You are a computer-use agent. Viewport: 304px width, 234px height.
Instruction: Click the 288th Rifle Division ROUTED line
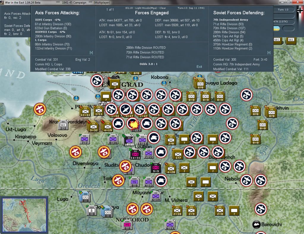click(x=146, y=48)
